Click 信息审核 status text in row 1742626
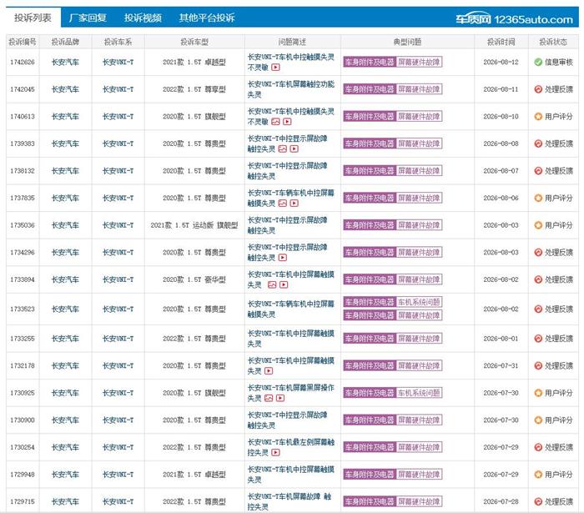584x513 pixels. click(x=559, y=63)
